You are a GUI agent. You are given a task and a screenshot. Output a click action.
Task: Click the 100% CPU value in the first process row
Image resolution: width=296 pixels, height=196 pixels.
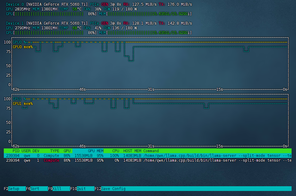[x=114, y=156]
